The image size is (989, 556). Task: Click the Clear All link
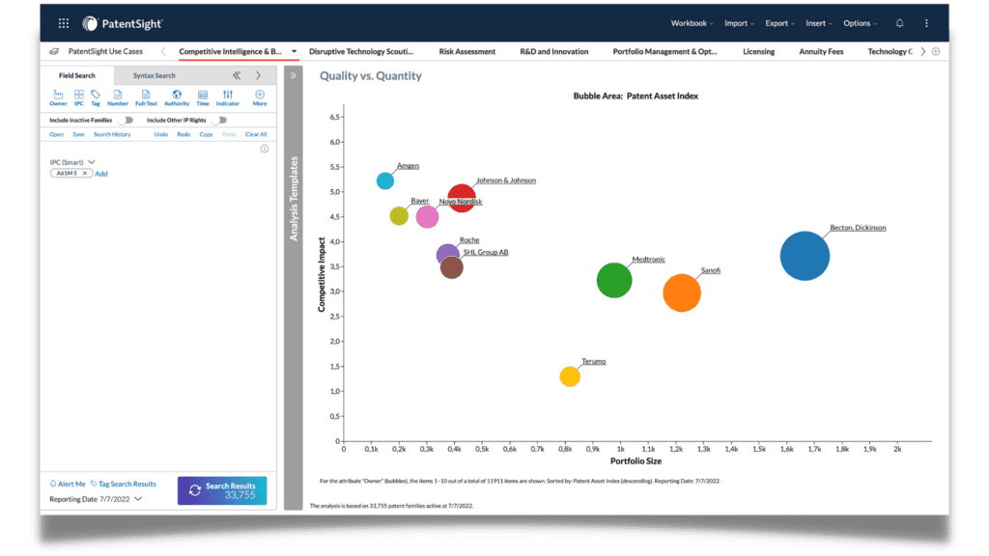click(256, 134)
